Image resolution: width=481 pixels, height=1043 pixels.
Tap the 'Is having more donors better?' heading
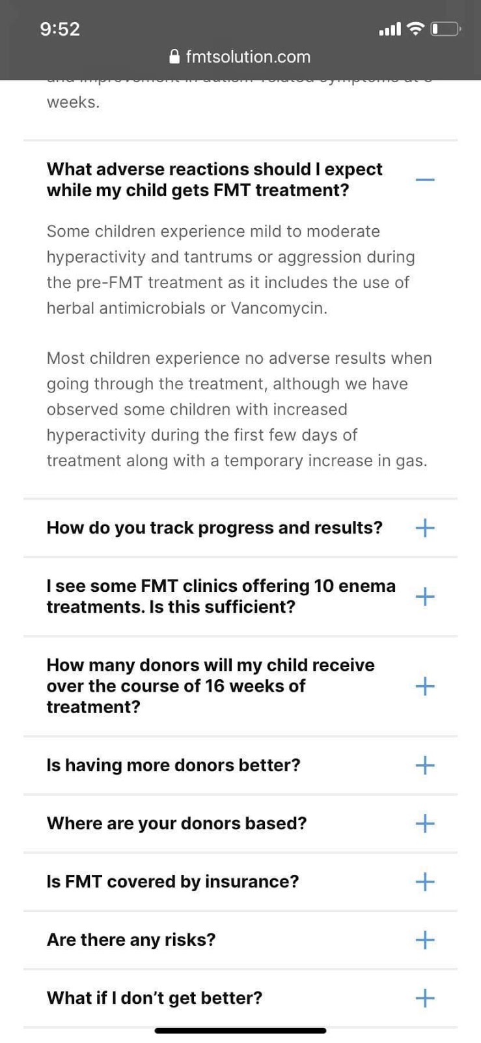tap(173, 765)
